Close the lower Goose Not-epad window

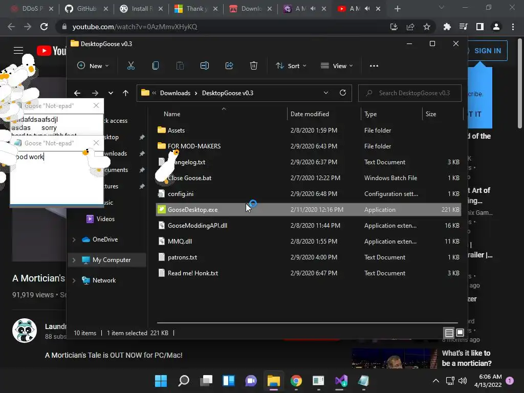tap(96, 143)
